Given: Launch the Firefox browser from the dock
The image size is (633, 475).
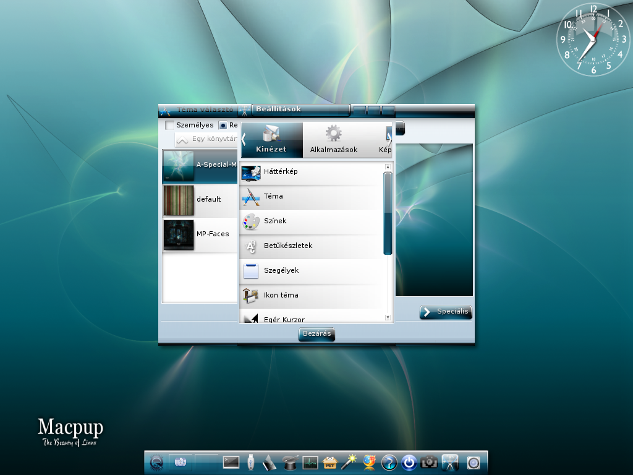Looking at the screenshot, I should (x=370, y=463).
